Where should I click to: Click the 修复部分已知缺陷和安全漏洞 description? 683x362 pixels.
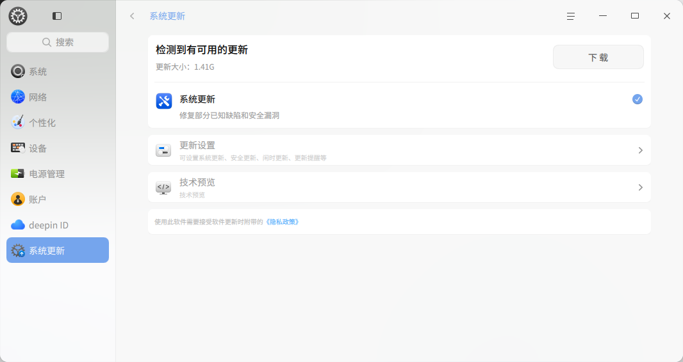229,116
